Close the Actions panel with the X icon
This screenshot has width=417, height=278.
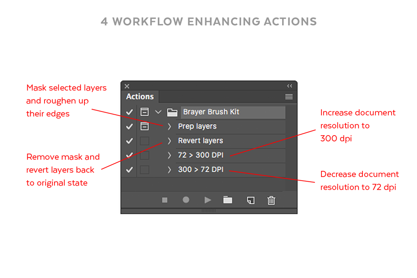[127, 86]
